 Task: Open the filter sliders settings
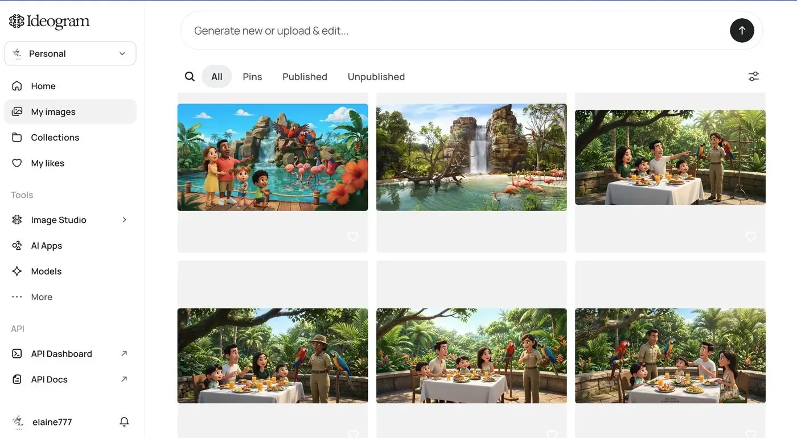pos(753,76)
